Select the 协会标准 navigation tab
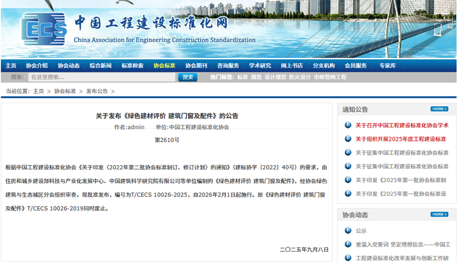Viewport: 457px width, 262px height. [x=164, y=66]
